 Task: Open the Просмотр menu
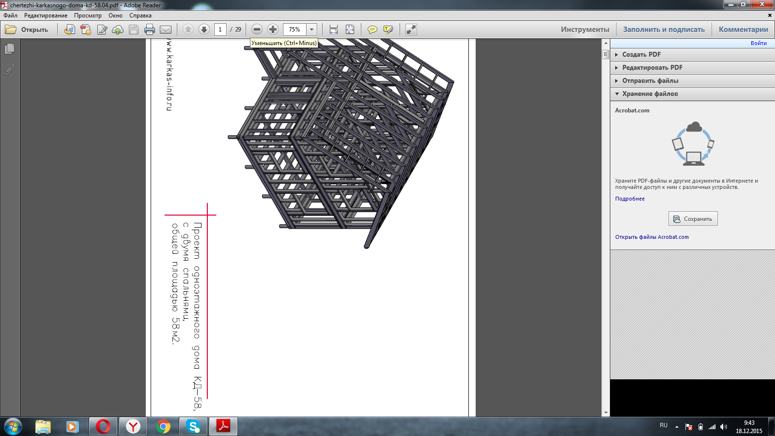pyautogui.click(x=88, y=16)
